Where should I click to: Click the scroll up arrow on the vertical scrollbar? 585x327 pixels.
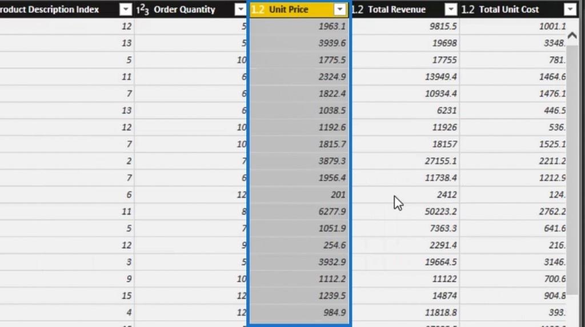click(572, 36)
